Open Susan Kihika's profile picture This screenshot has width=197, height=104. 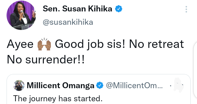pos(21,15)
